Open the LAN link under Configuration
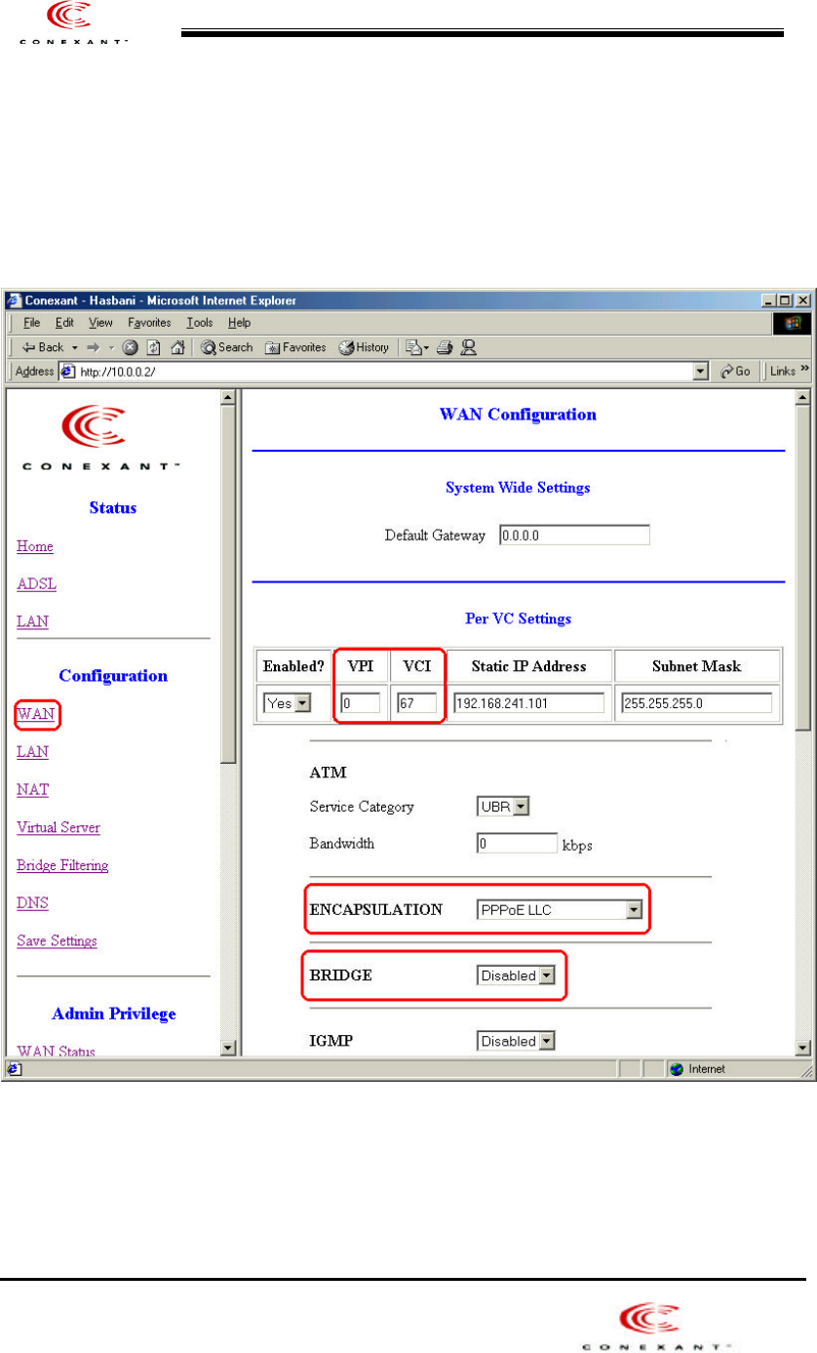The image size is (817, 1353). coord(32,752)
